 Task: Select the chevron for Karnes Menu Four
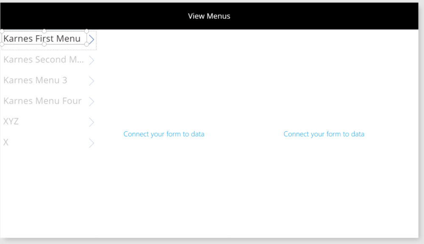(x=91, y=102)
